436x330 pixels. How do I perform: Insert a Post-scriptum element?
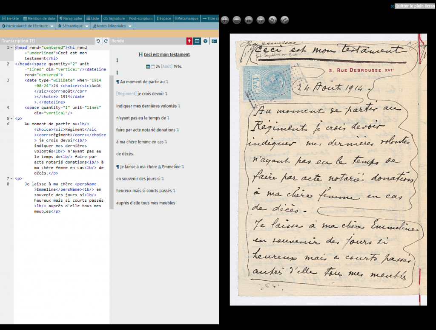pyautogui.click(x=141, y=18)
